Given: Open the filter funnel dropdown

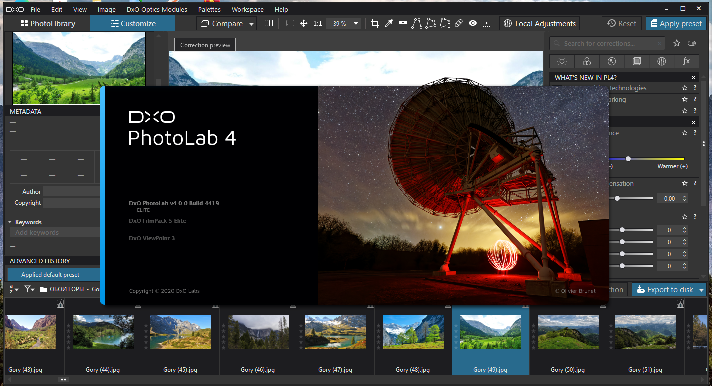Looking at the screenshot, I should [30, 289].
